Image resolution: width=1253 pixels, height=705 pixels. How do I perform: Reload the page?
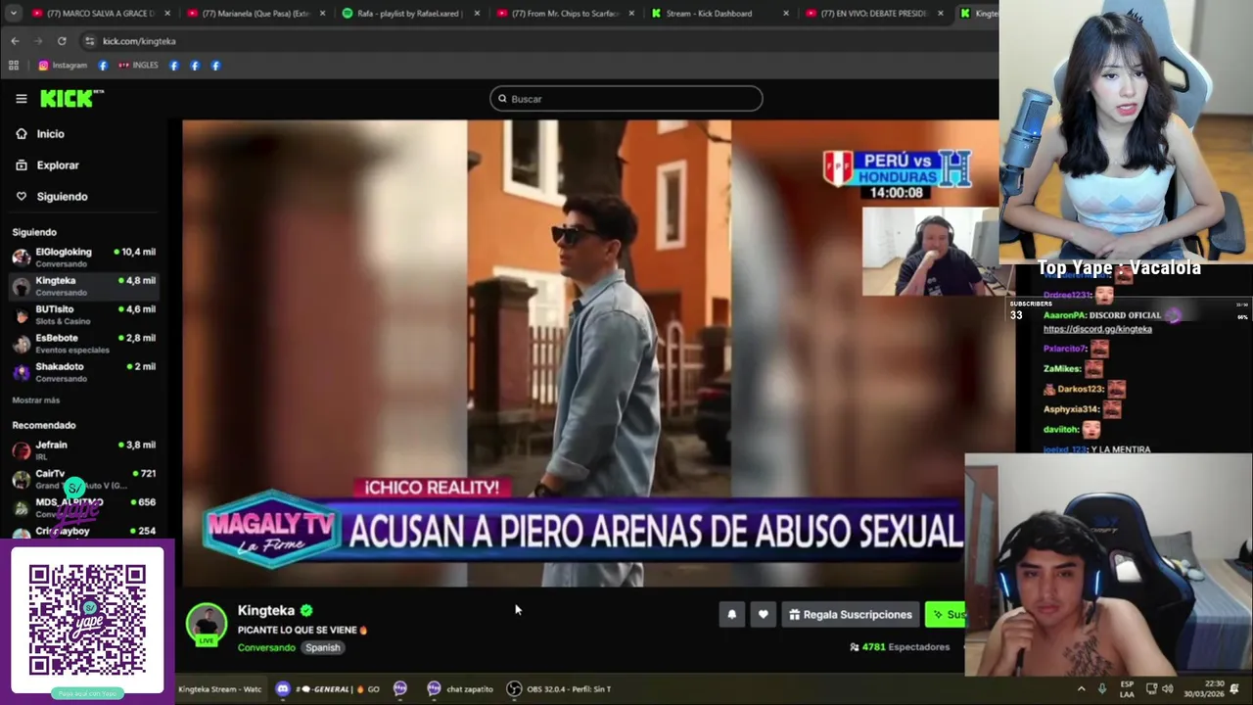(62, 41)
